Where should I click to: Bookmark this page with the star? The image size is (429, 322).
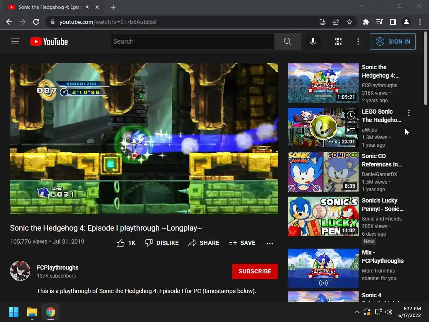tap(349, 22)
